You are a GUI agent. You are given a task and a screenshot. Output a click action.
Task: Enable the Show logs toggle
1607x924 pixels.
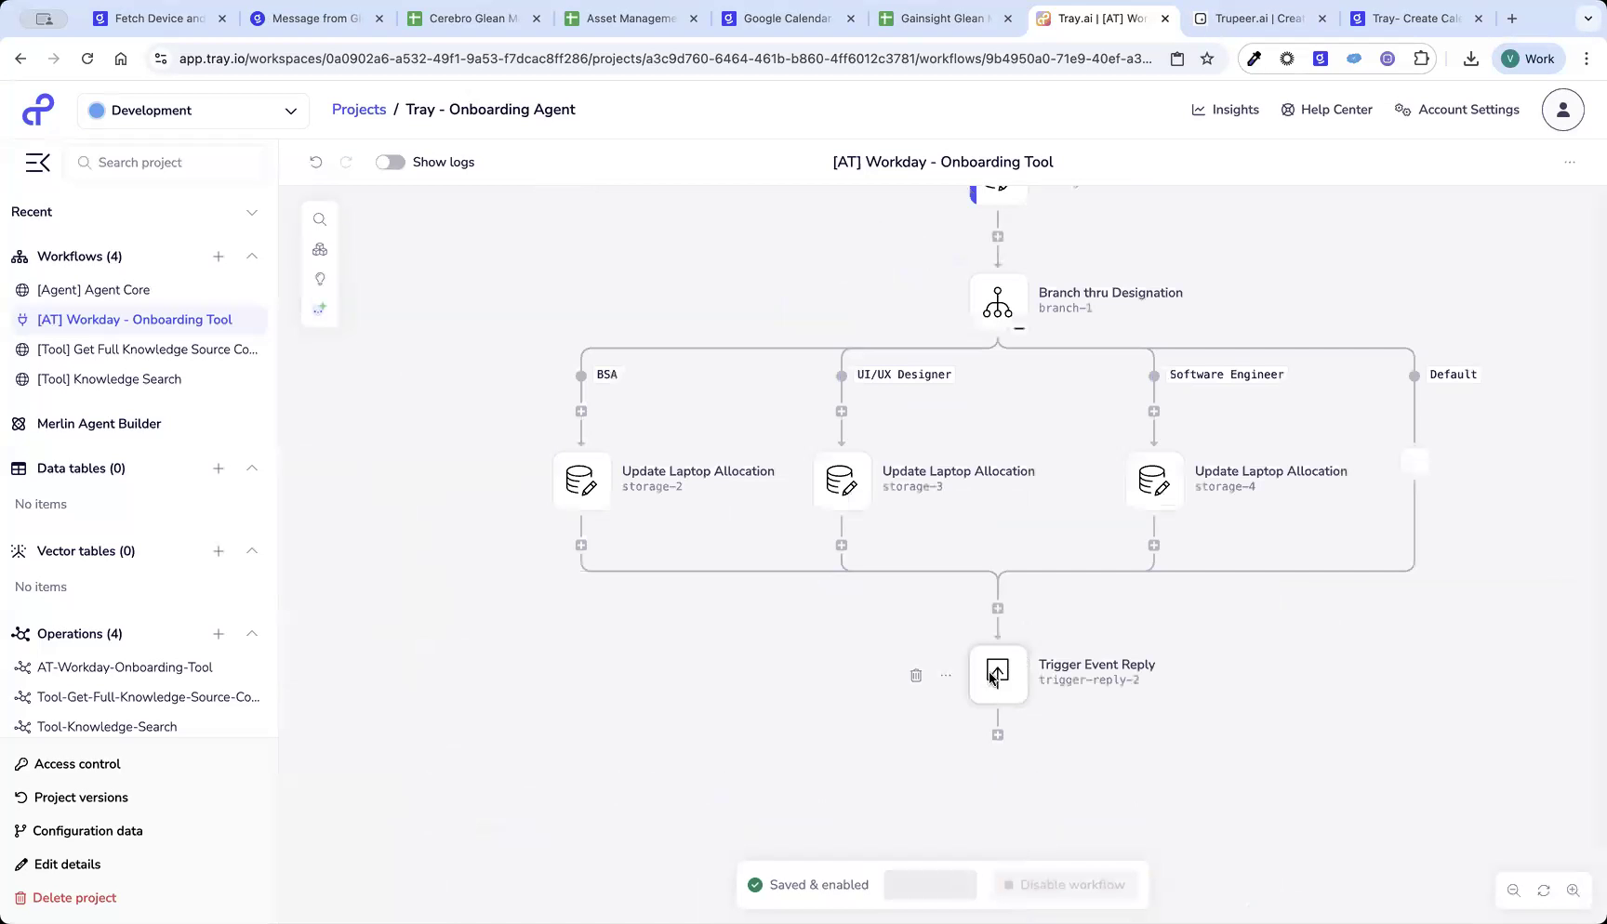coord(391,162)
